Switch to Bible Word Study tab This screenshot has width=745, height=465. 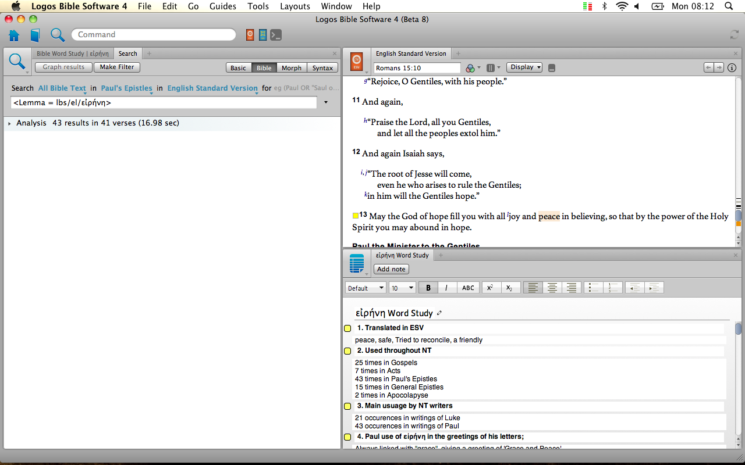point(72,53)
